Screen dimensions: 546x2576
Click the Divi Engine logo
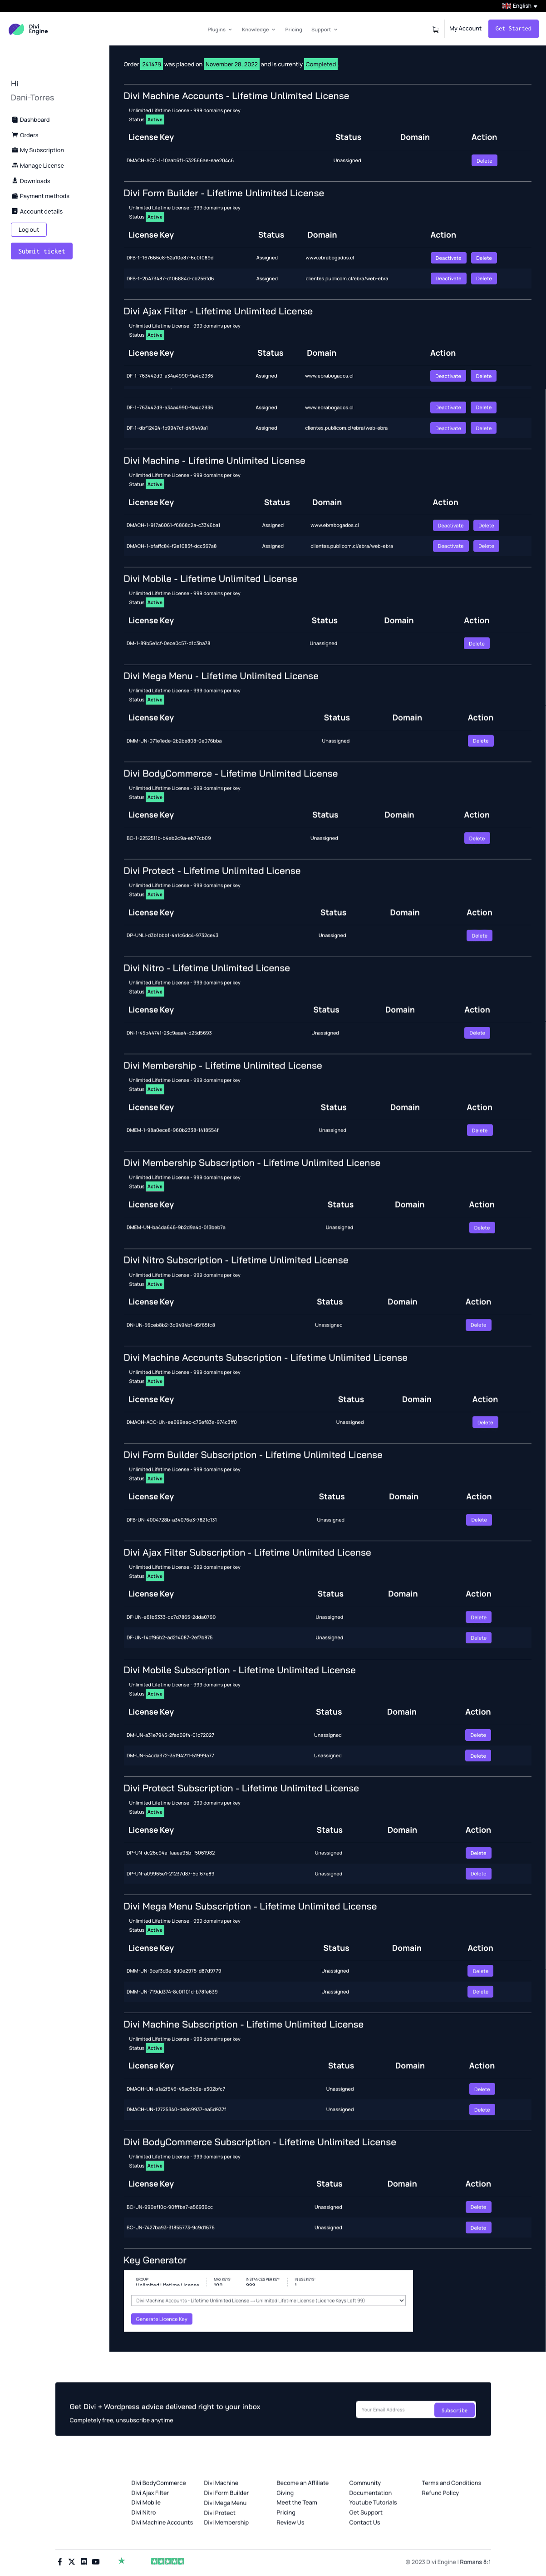tap(28, 29)
